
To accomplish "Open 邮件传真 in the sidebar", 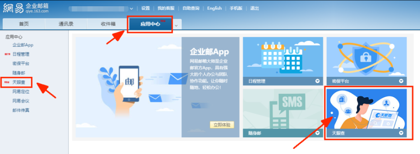I will 21,110.
